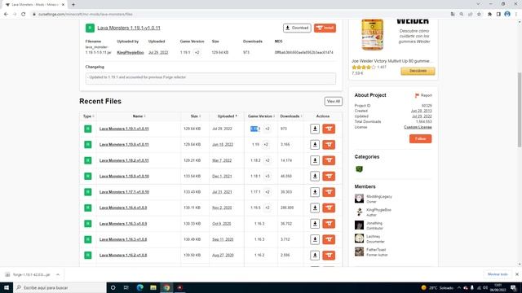
Task: Open Task View on the taskbar
Action: pyautogui.click(x=126, y=287)
